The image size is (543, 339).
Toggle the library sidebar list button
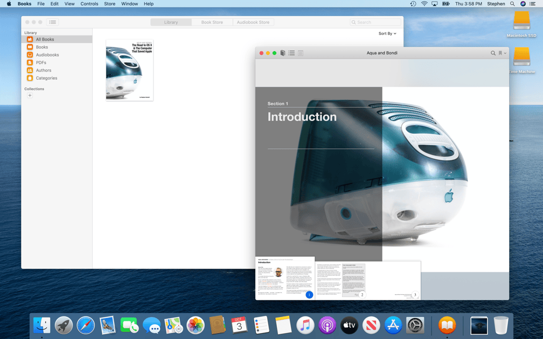pyautogui.click(x=53, y=22)
